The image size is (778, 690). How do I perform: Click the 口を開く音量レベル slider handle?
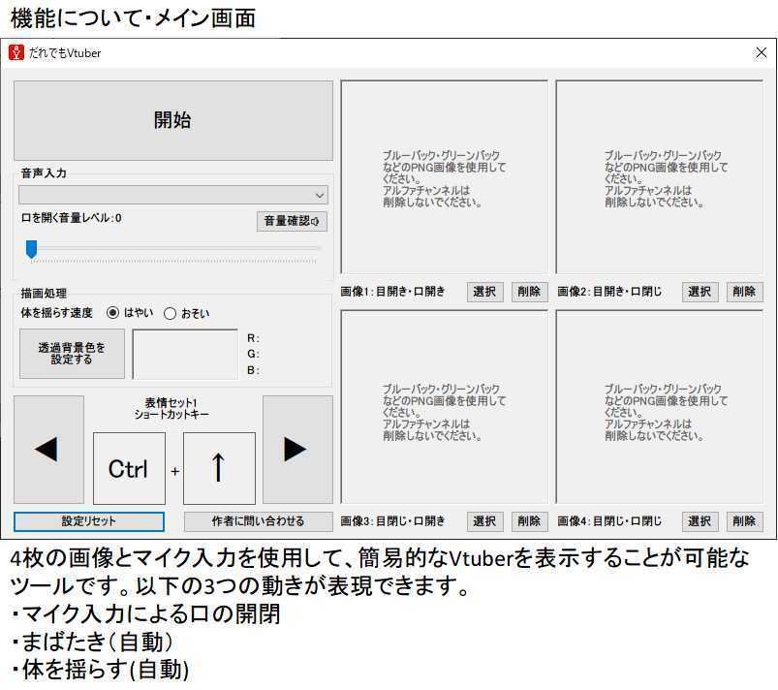[x=31, y=250]
